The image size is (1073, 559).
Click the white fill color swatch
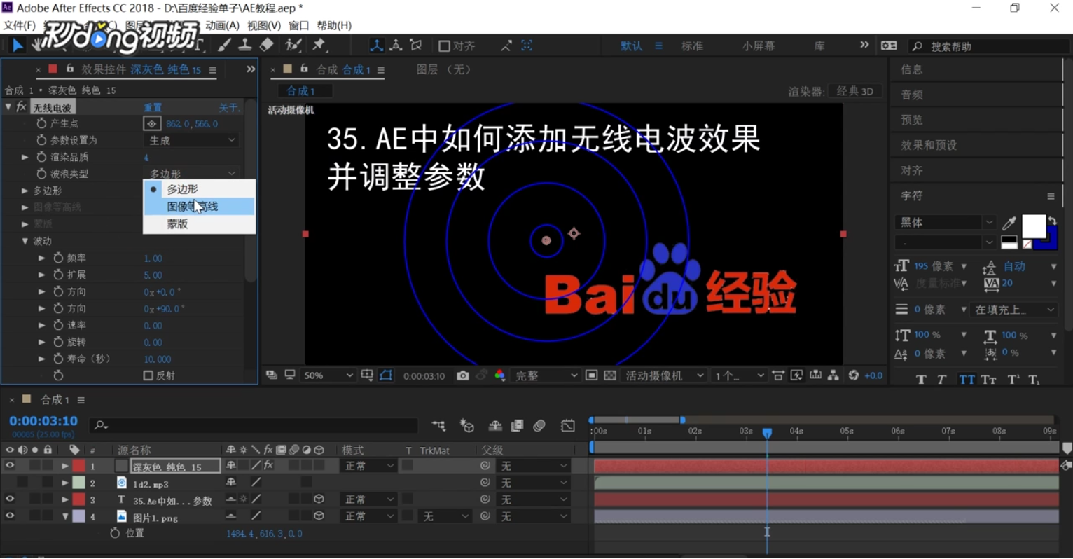[1033, 227]
